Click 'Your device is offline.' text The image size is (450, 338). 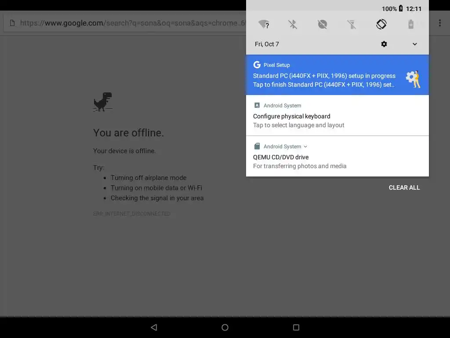coord(124,151)
